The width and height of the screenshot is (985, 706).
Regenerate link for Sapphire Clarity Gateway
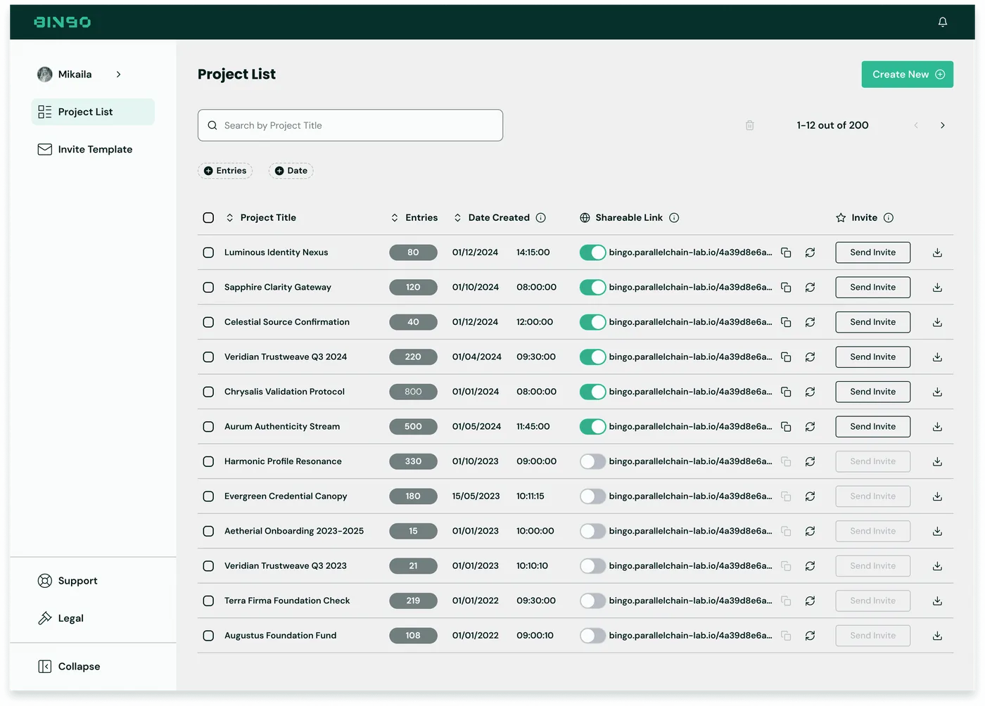coord(811,288)
